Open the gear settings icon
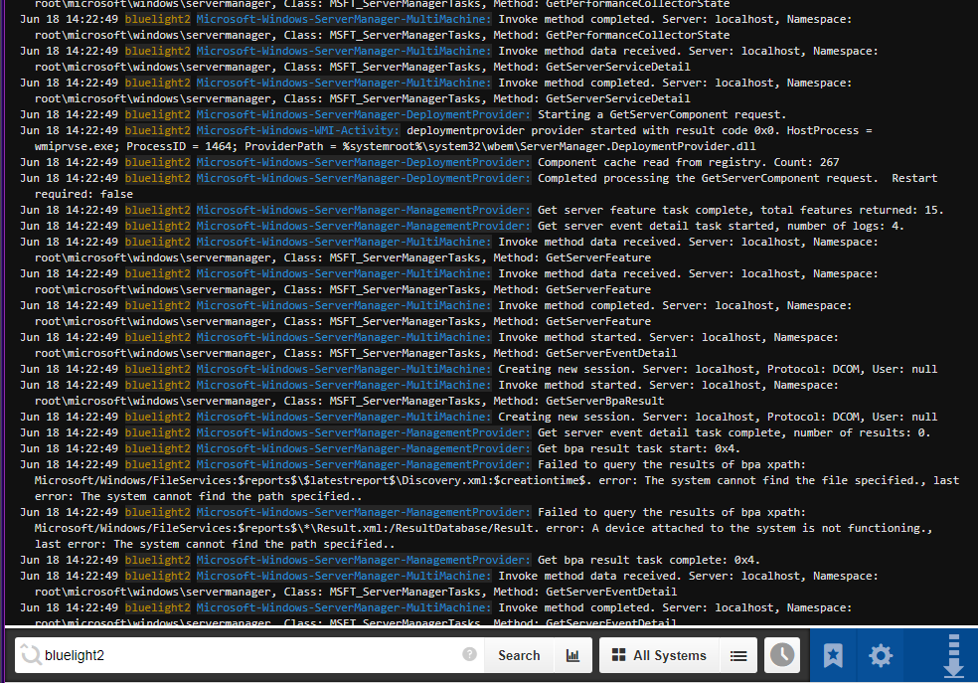The height and width of the screenshot is (683, 978). tap(881, 655)
